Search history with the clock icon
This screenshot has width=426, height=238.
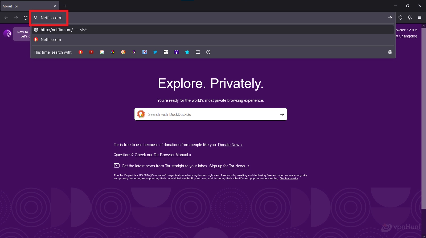pos(208,52)
